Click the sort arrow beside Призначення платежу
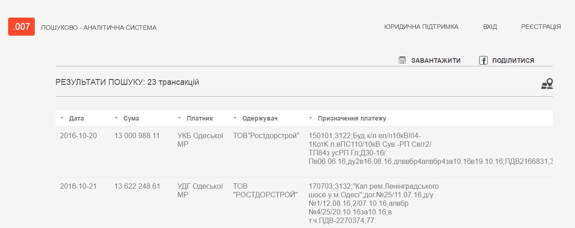575x228 pixels. pos(311,118)
